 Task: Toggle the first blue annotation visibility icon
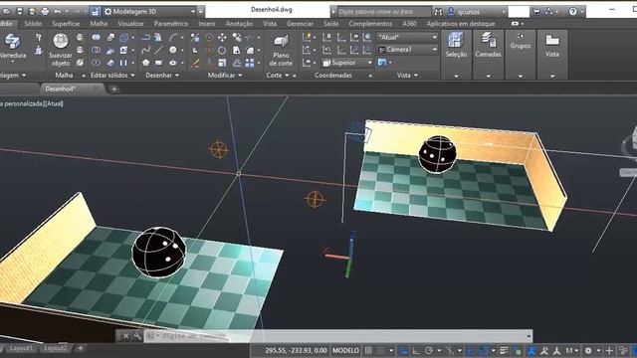531,350
